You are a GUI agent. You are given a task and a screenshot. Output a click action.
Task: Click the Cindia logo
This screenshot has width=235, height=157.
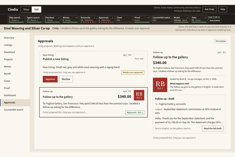[13, 9]
